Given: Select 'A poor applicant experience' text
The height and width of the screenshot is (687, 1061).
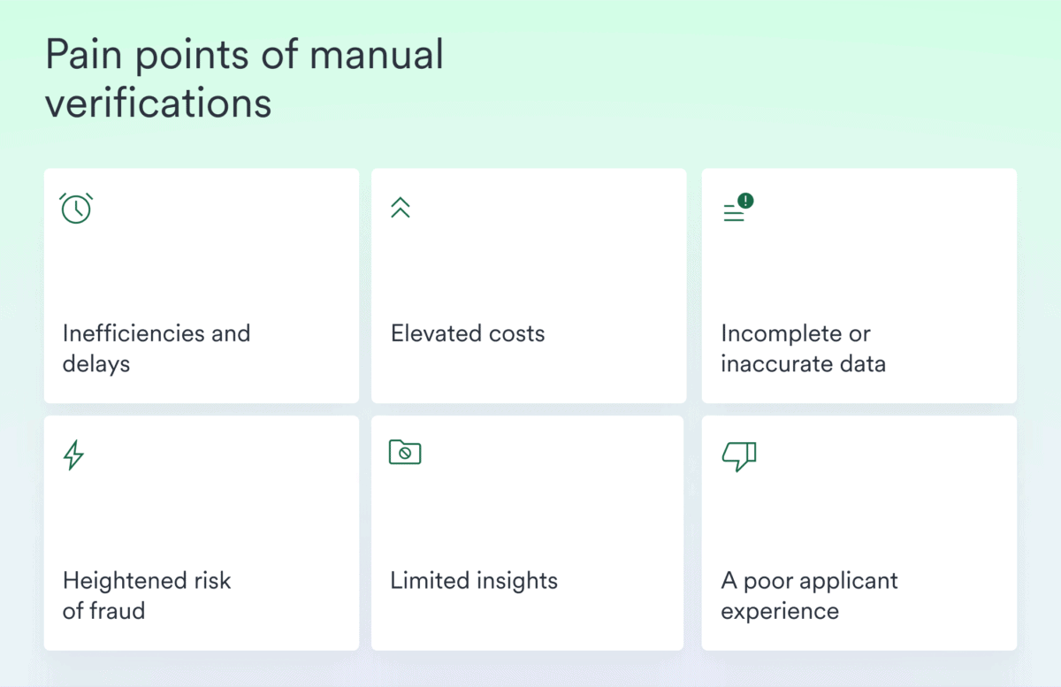Looking at the screenshot, I should [809, 595].
